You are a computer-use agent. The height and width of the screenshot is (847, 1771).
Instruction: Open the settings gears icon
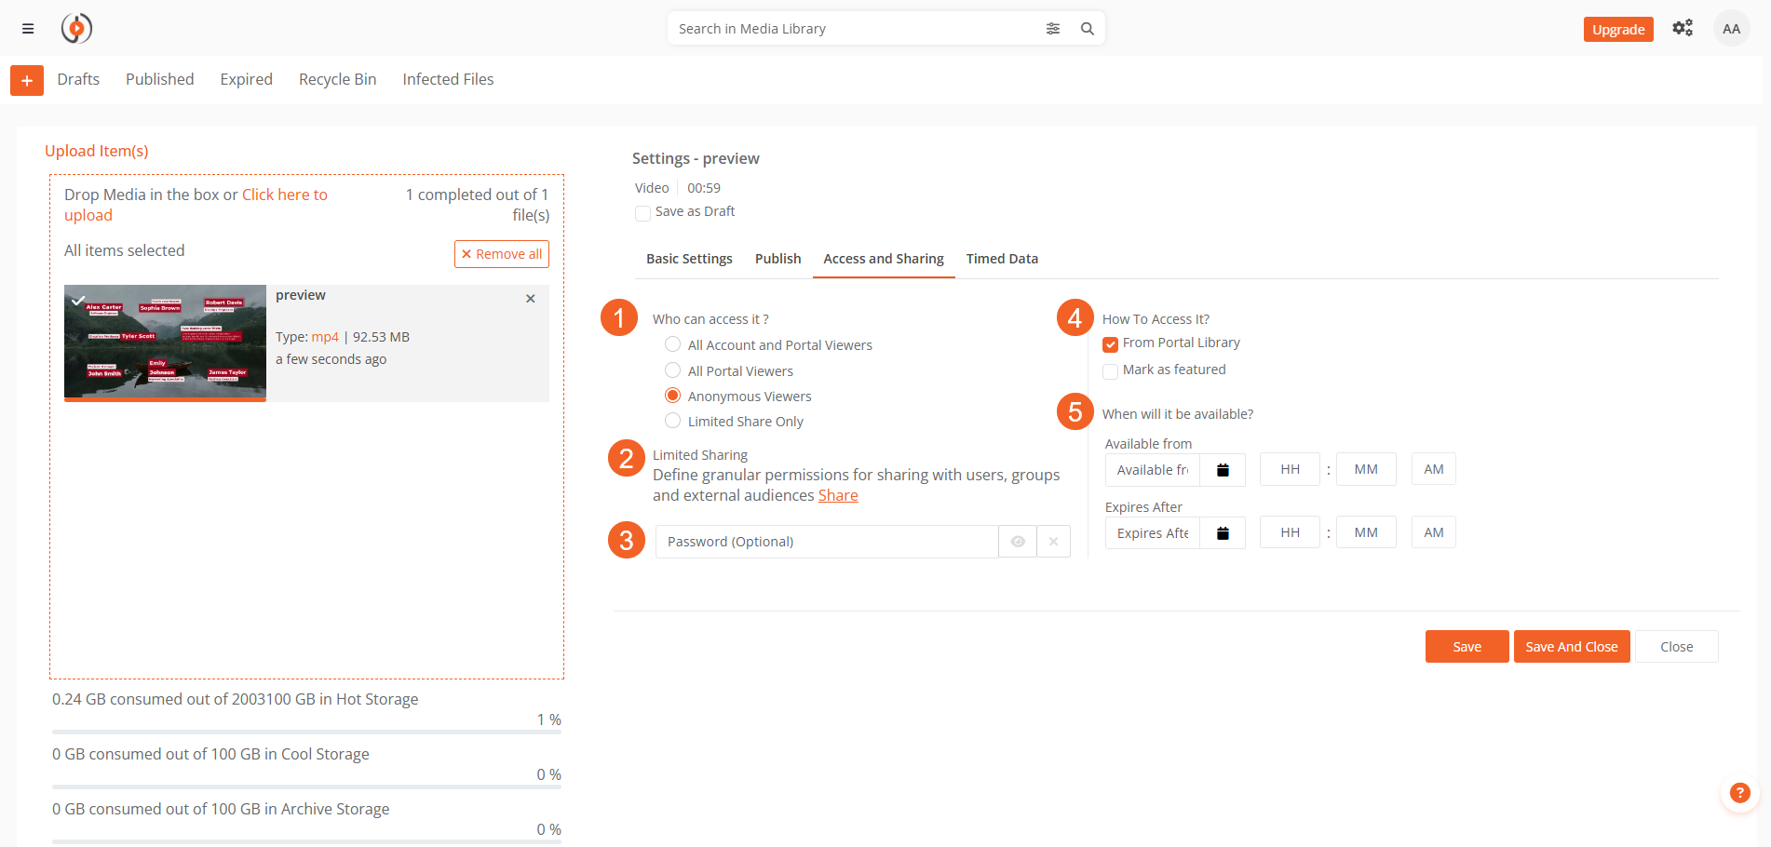1682,29
